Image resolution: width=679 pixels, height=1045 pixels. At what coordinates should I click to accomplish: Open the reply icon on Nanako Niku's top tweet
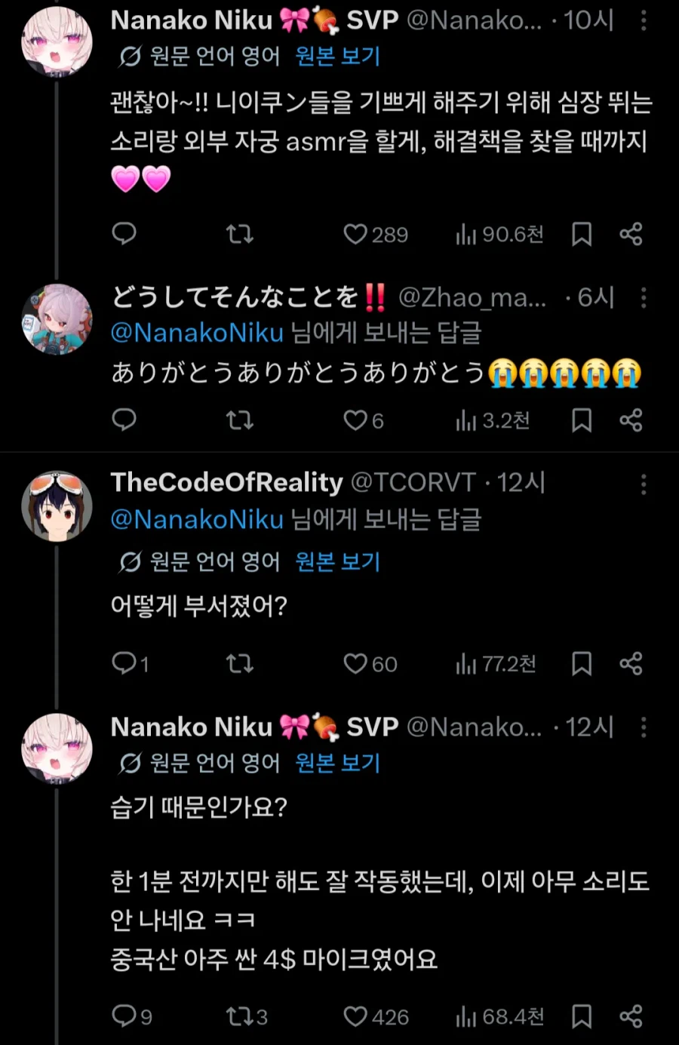[124, 234]
